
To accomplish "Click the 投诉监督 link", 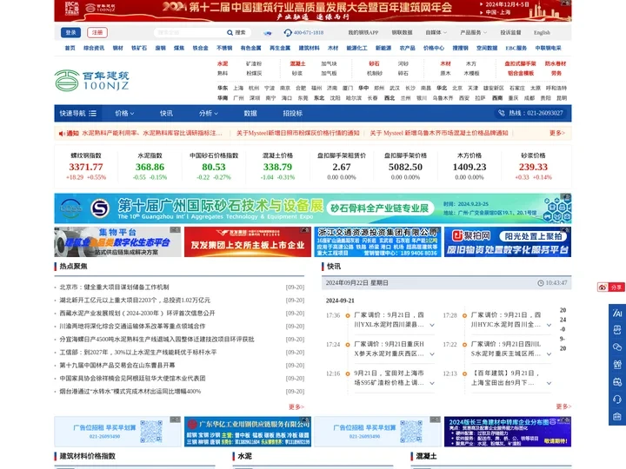I will pyautogui.click(x=510, y=33).
